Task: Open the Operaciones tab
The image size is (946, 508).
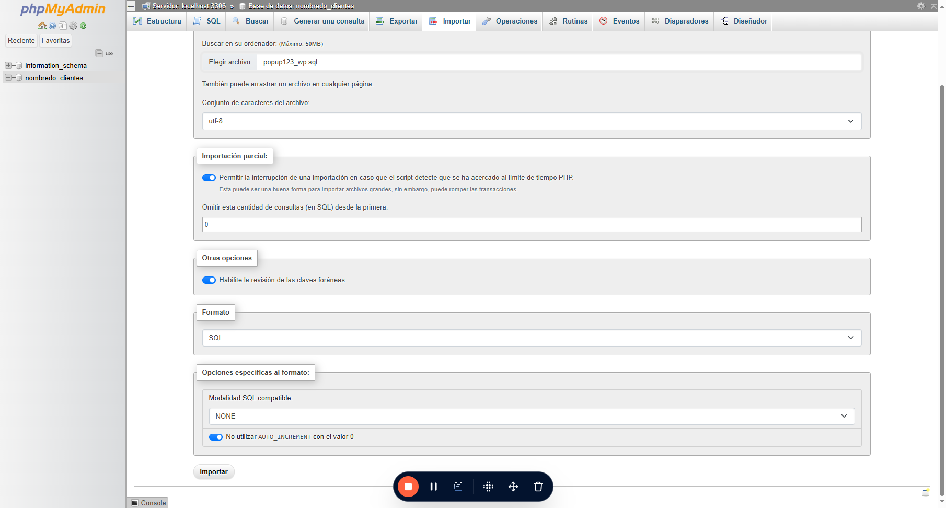Action: pyautogui.click(x=510, y=21)
